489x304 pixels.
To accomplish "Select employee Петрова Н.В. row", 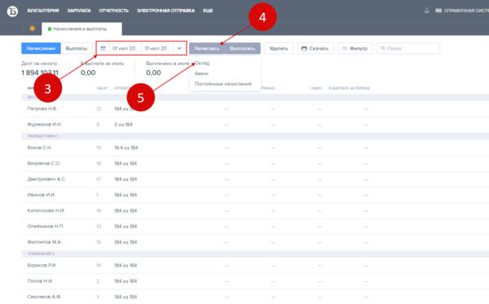I will 255,109.
